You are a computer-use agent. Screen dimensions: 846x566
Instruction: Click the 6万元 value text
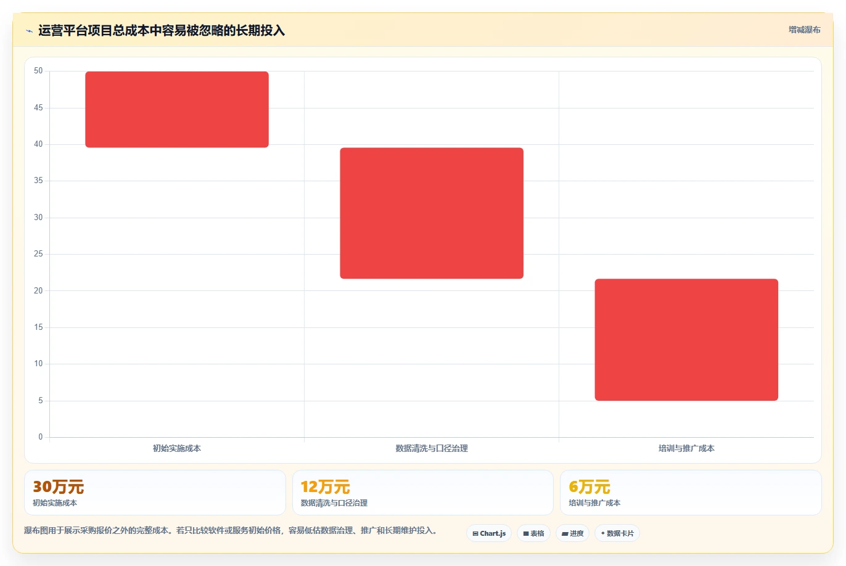[589, 486]
